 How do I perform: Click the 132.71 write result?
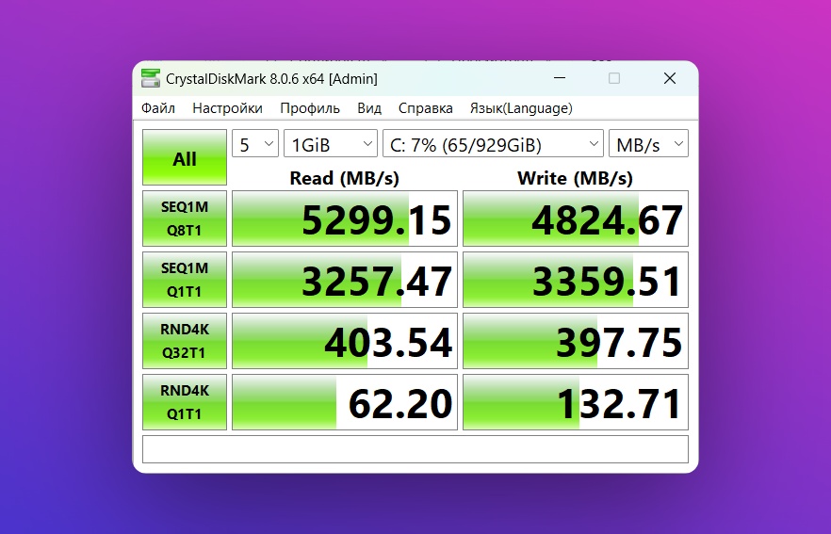click(x=576, y=402)
